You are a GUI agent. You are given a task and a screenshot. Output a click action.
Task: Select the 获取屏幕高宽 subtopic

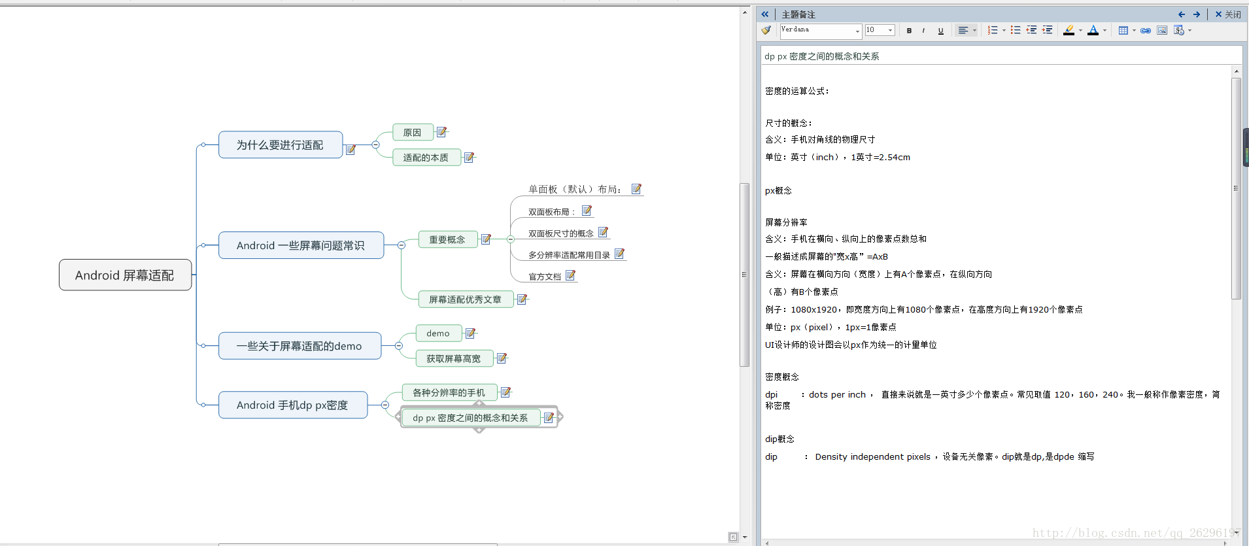(x=454, y=358)
